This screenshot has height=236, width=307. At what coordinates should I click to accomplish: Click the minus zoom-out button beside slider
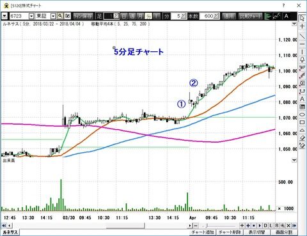pos(196,225)
